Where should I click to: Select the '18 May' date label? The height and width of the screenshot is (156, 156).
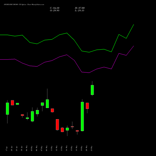pos(76,148)
